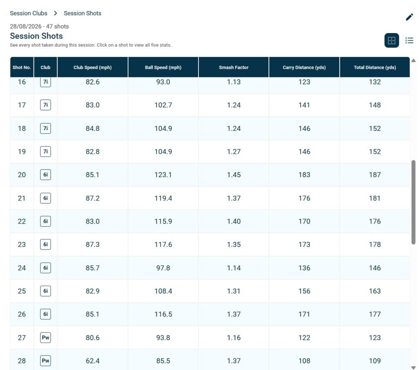Image resolution: width=419 pixels, height=370 pixels.
Task: Click the Smash Factor column header
Action: tap(234, 68)
